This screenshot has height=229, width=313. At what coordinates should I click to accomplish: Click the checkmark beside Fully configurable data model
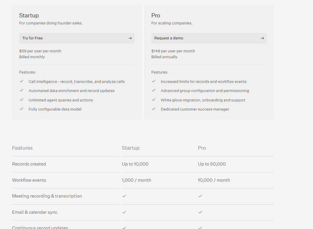coord(22,109)
